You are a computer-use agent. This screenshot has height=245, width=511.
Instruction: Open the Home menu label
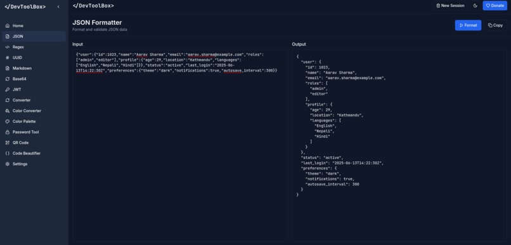tap(18, 26)
